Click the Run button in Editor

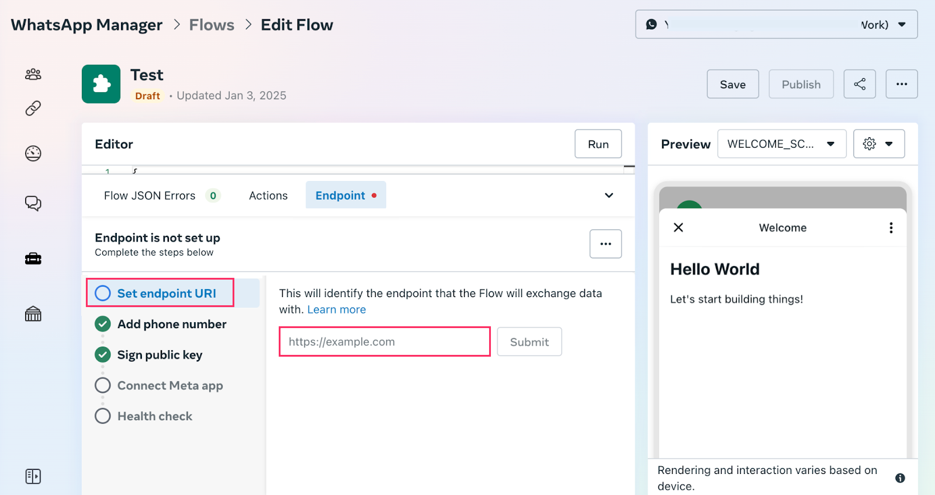pyautogui.click(x=598, y=144)
